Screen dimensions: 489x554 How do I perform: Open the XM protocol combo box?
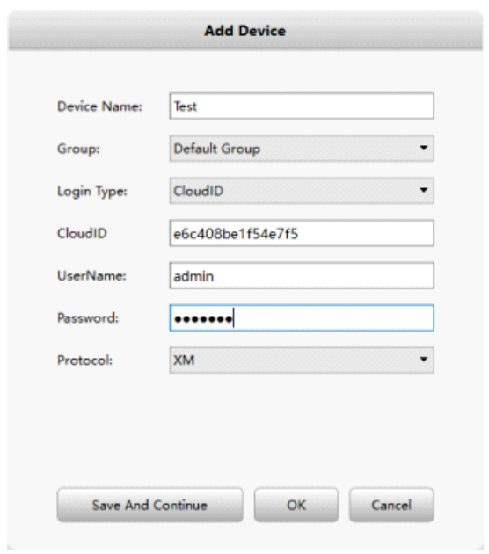302,360
